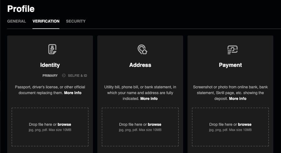Click the Address location pin icon

(142, 49)
